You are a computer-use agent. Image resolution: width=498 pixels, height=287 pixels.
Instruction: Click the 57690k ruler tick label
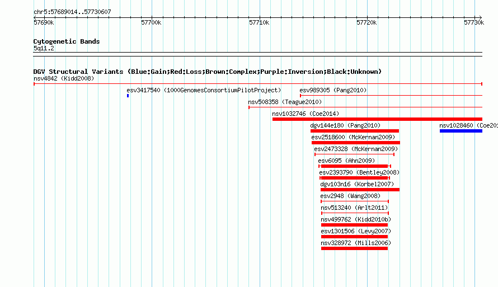pos(44,22)
